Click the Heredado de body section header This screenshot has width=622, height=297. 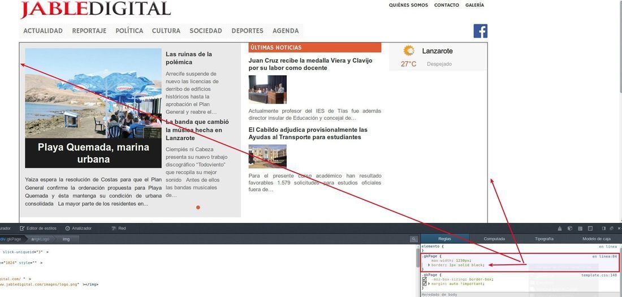[x=521, y=295]
